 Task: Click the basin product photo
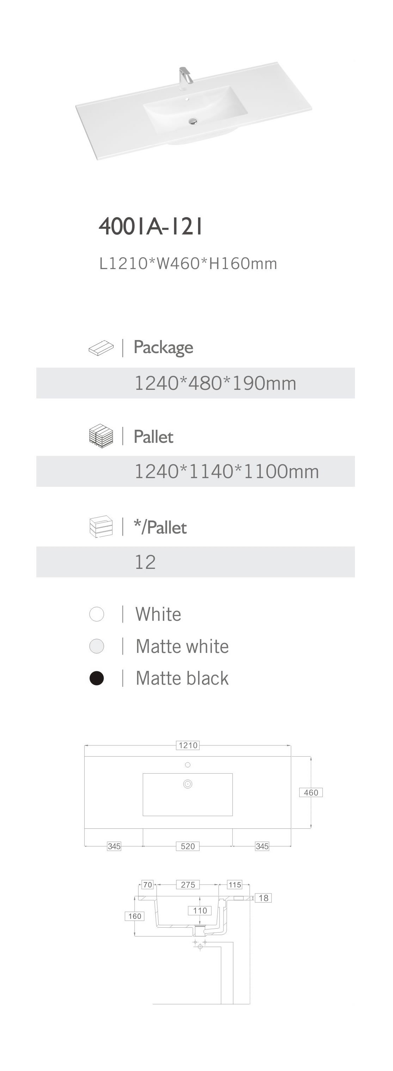194,112
